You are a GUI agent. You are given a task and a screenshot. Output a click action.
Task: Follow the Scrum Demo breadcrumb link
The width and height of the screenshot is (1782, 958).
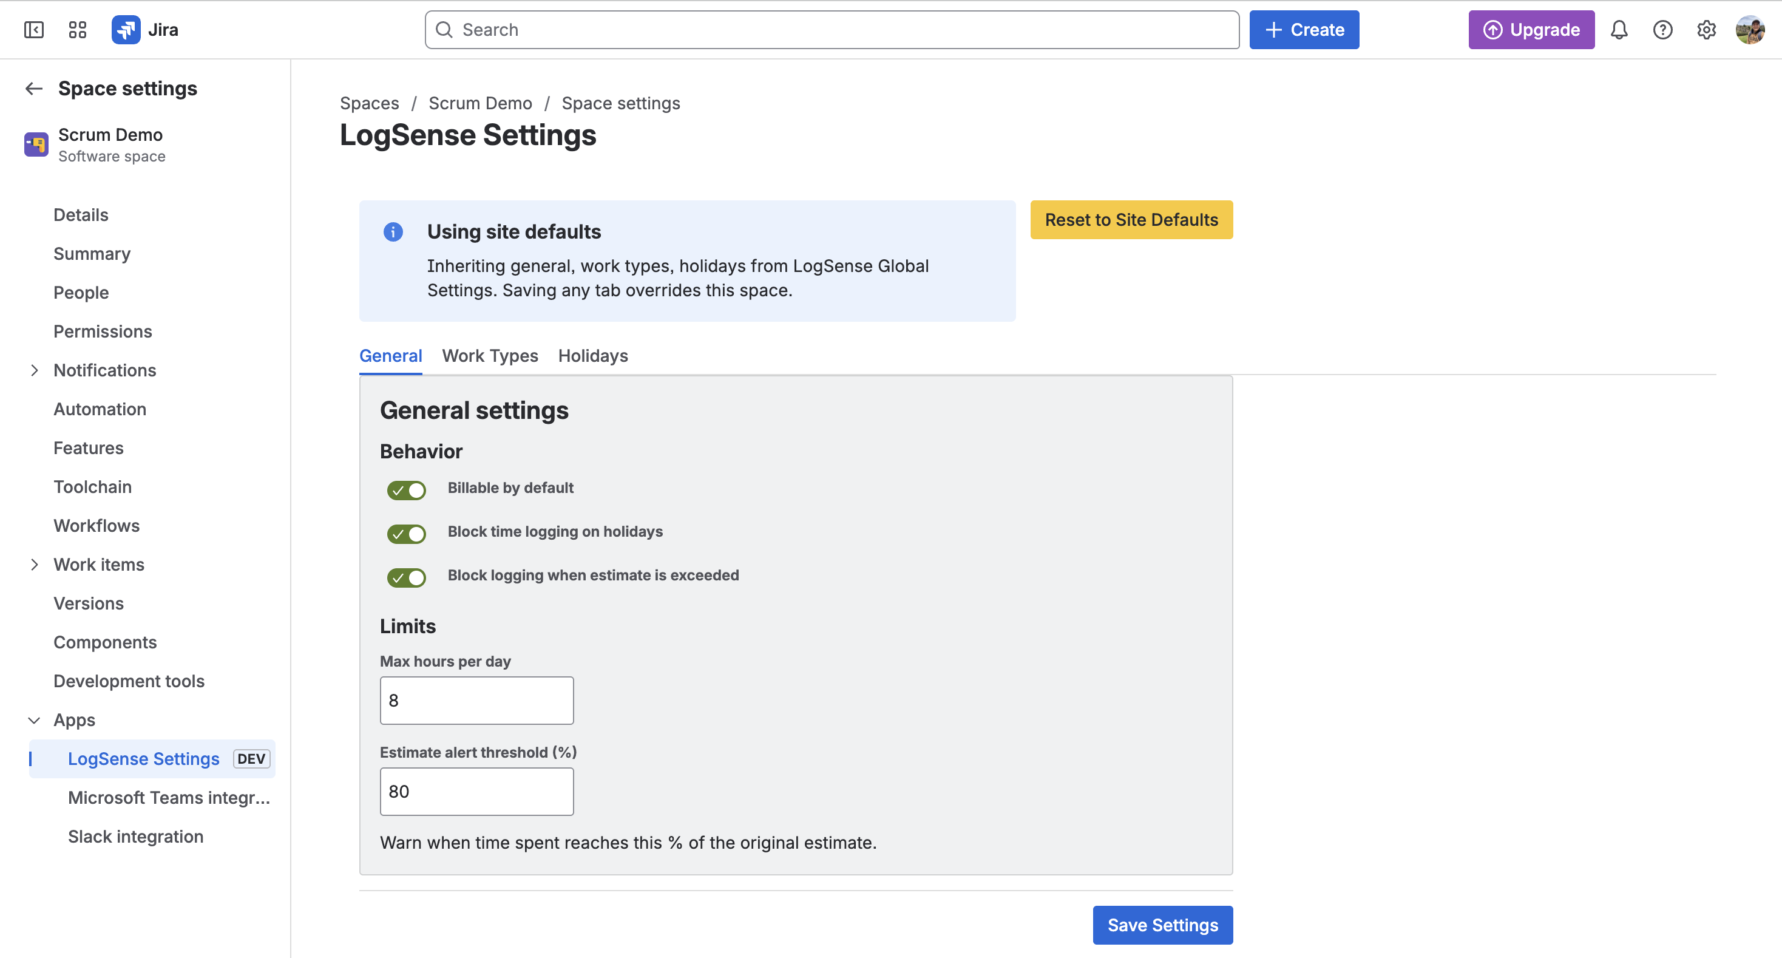point(480,103)
